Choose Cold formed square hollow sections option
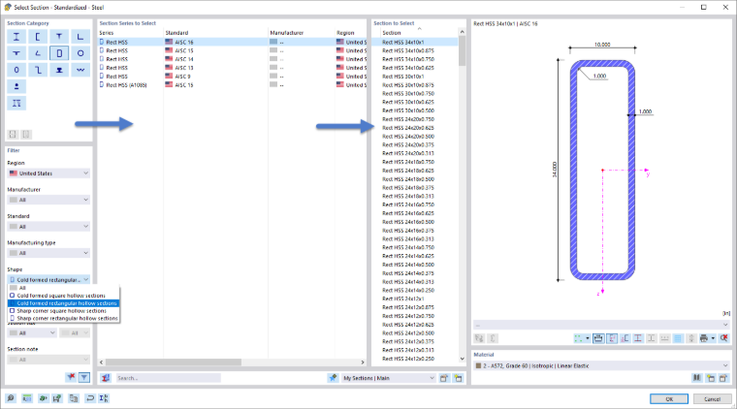The image size is (737, 409). (63, 296)
